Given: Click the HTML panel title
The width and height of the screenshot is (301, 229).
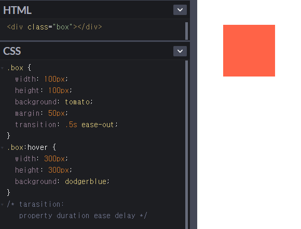Looking at the screenshot, I should 17,10.
